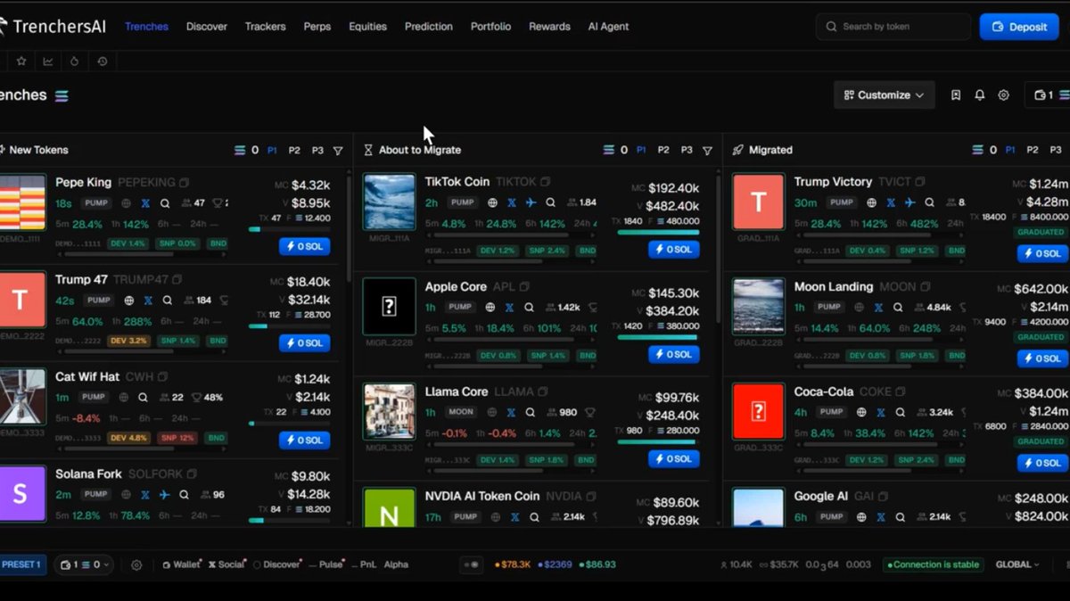Click the PRESET 1 button
Viewport: 1070px width, 601px height.
(21, 564)
